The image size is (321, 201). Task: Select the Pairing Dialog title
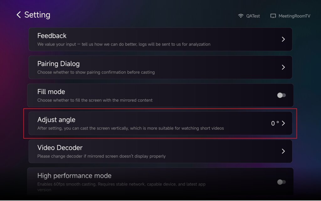(x=58, y=64)
